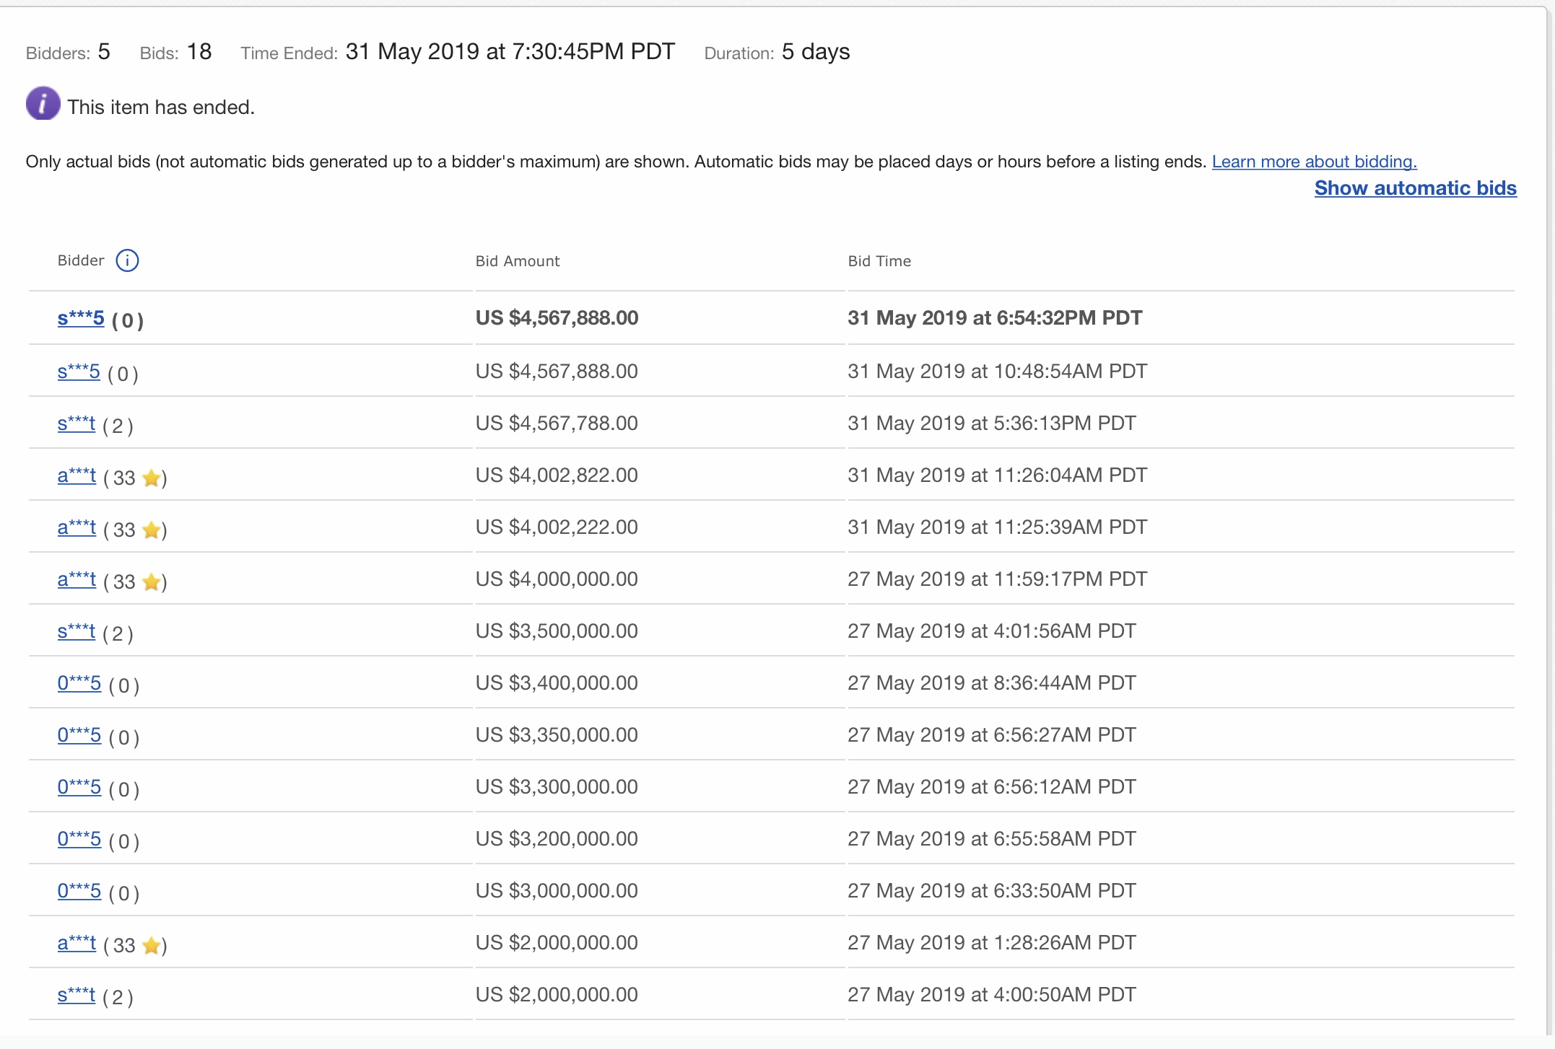
Task: Click the Bid Amount column header
Action: tap(517, 261)
